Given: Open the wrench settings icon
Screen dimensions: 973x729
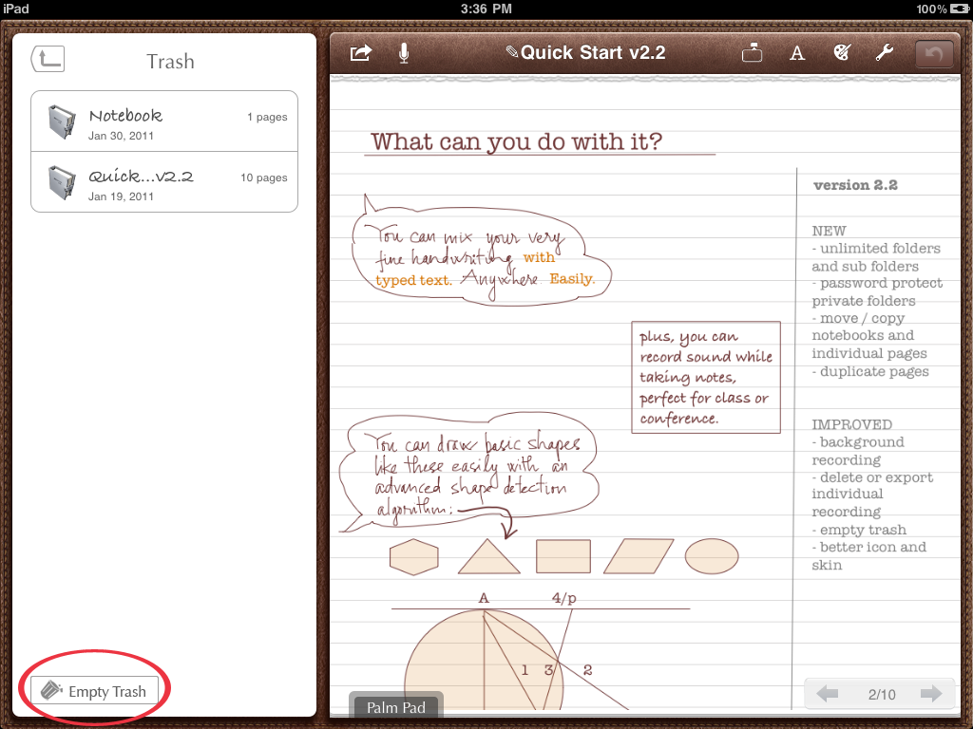Looking at the screenshot, I should (x=885, y=53).
